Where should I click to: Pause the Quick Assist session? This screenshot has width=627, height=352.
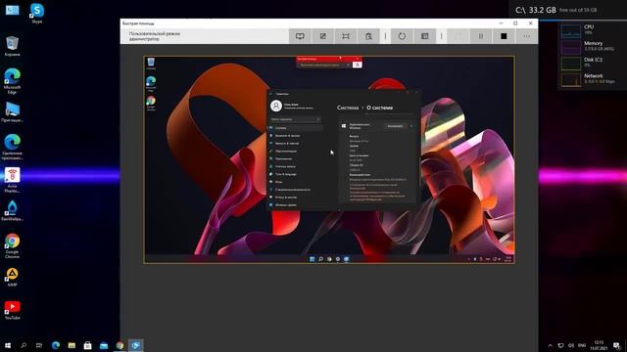point(481,36)
